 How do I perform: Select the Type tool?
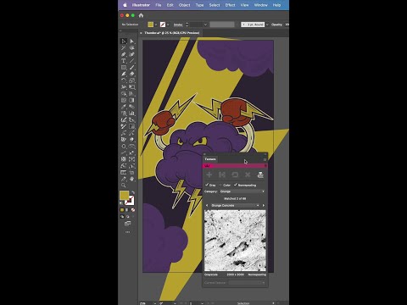coord(124,61)
